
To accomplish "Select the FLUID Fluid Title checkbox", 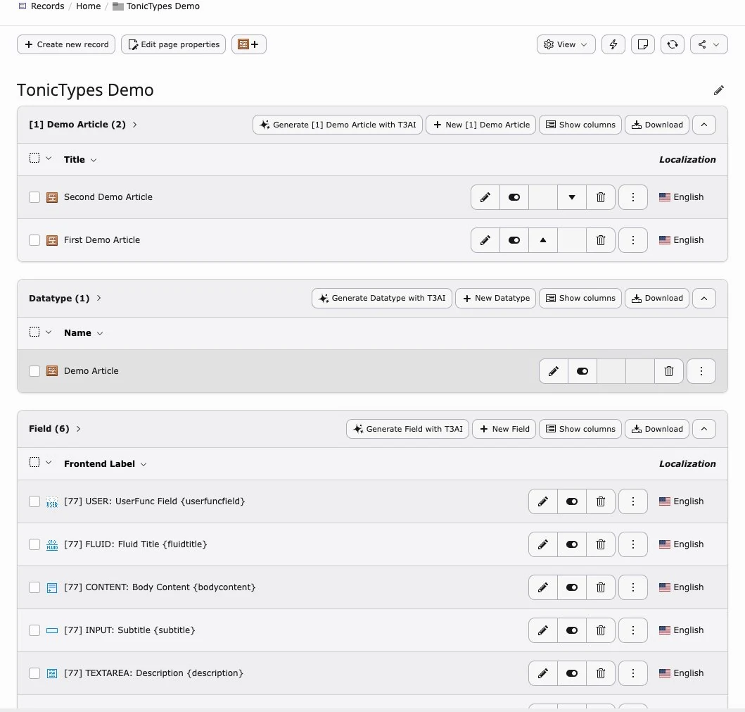I will coord(34,544).
